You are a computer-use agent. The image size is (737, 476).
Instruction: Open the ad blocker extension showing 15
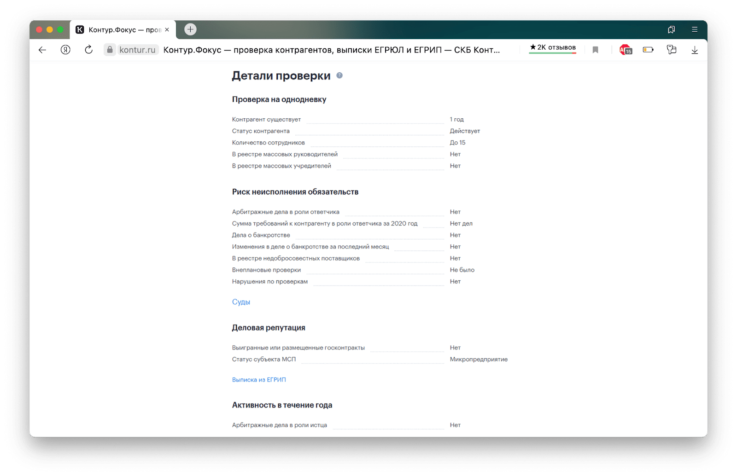point(626,50)
